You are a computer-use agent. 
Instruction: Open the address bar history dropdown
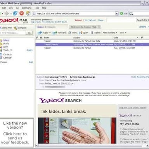[x=116, y=13]
